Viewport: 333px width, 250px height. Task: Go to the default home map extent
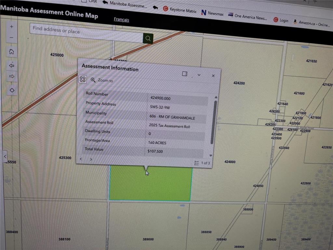tap(11, 52)
